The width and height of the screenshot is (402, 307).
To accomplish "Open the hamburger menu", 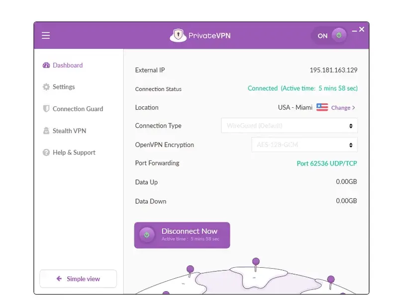I will (x=46, y=35).
